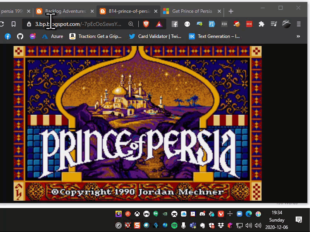
Task: Open the Slack tray icon
Action: (x=211, y=214)
